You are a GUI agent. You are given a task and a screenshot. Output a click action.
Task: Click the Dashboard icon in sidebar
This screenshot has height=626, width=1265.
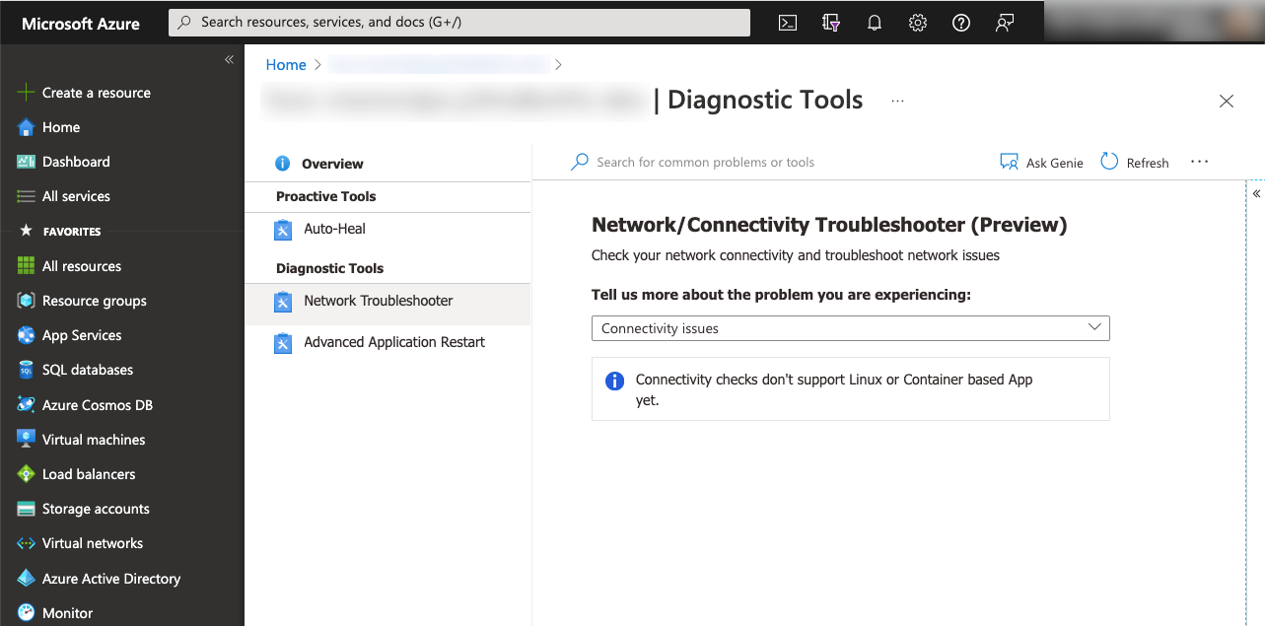coord(26,162)
